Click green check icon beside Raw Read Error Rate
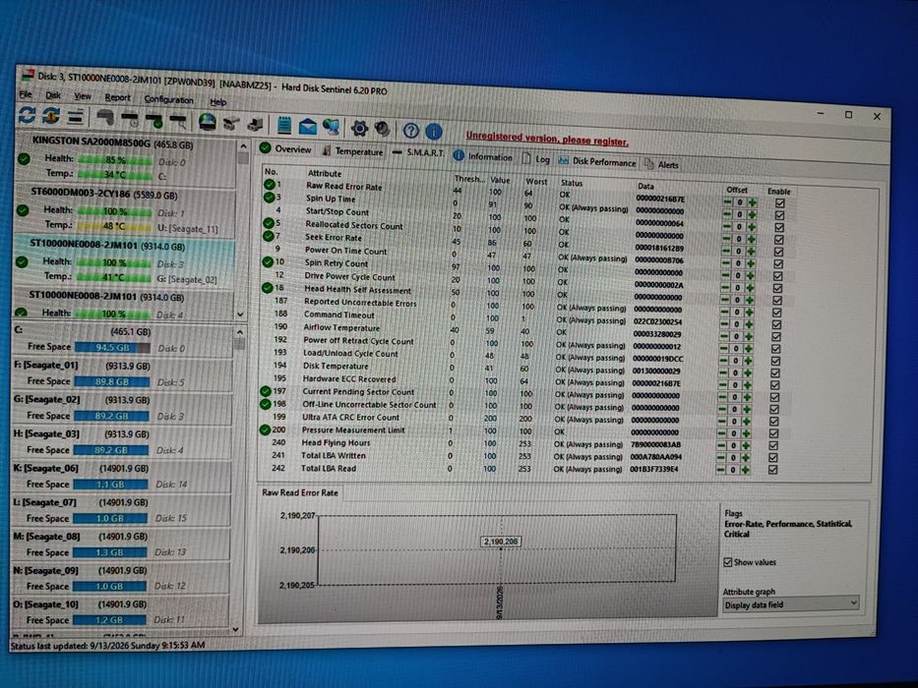 click(x=270, y=185)
